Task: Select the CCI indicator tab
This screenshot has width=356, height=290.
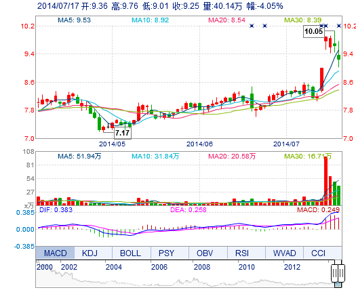Action: click(318, 253)
